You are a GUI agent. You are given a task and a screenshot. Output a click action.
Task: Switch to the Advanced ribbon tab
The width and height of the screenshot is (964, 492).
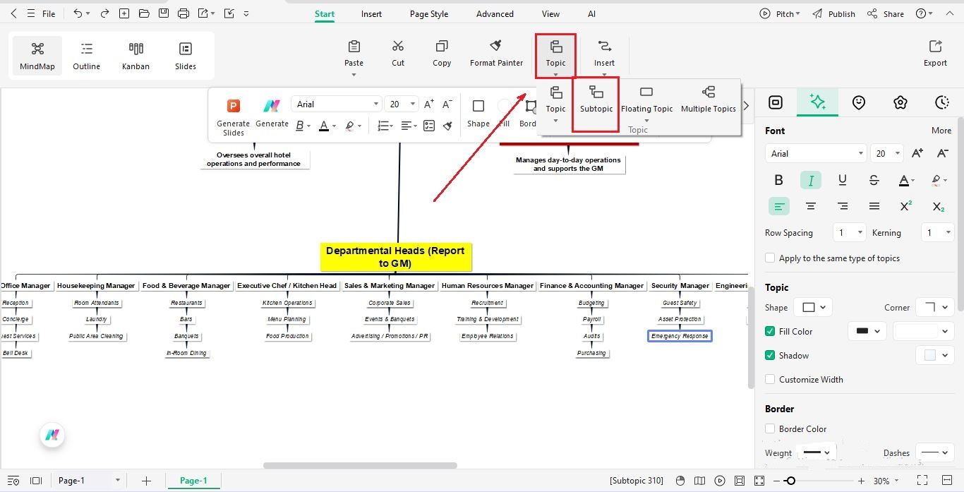[x=495, y=13]
